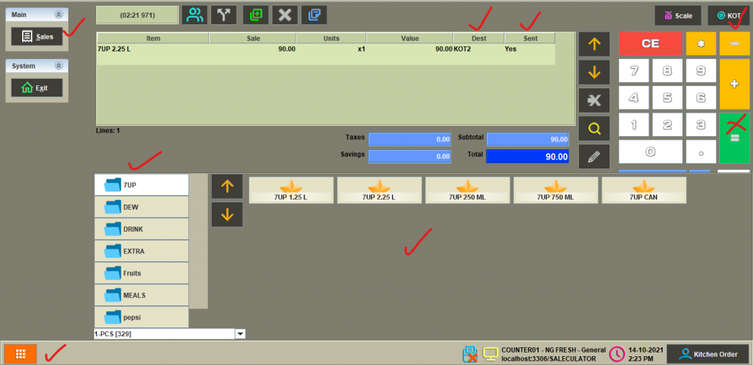Image resolution: width=753 pixels, height=365 pixels.
Task: Open Sales in the Main panel
Action: click(x=37, y=37)
